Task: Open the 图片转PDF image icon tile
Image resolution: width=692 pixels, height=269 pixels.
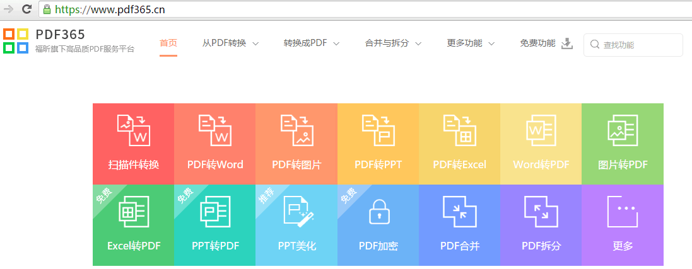Action: pyautogui.click(x=623, y=130)
